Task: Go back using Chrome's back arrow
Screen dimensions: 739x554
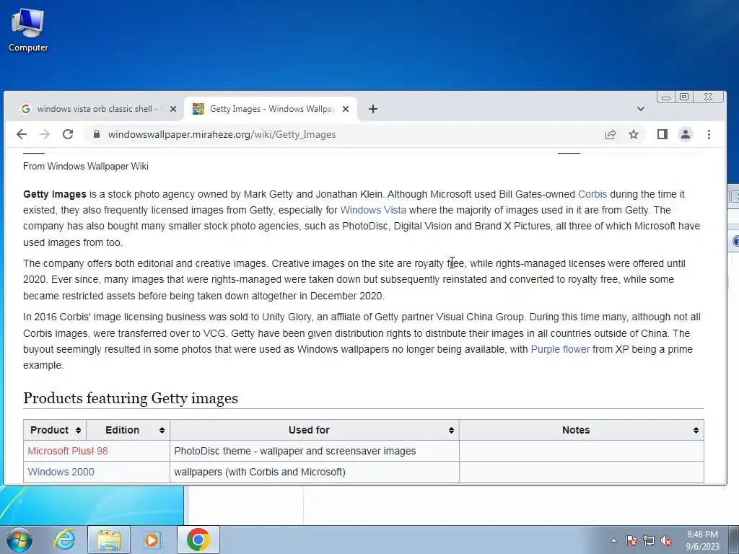Action: pos(22,134)
